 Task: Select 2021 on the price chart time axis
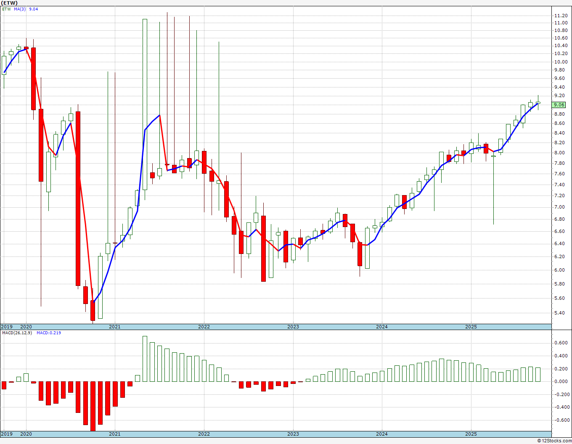coord(115,327)
